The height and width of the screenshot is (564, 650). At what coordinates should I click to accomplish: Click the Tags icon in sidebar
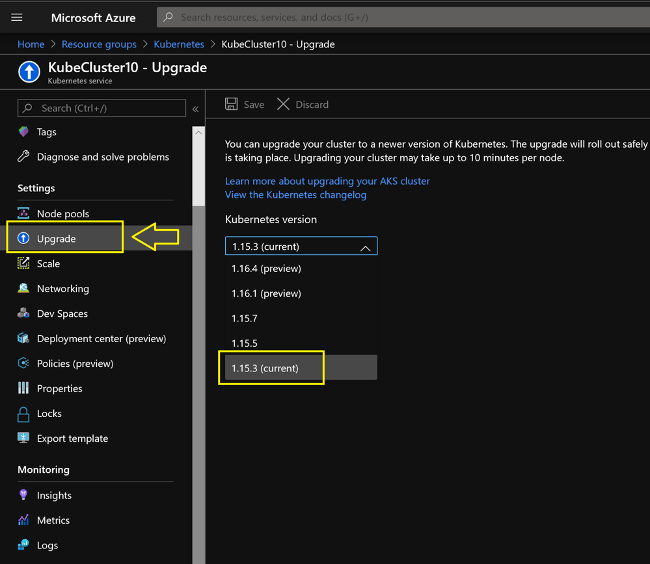click(23, 132)
